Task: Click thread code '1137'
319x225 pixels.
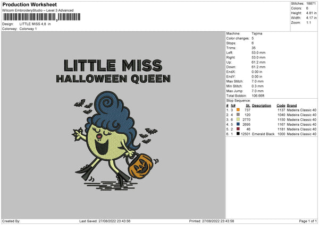Action: 281,110
